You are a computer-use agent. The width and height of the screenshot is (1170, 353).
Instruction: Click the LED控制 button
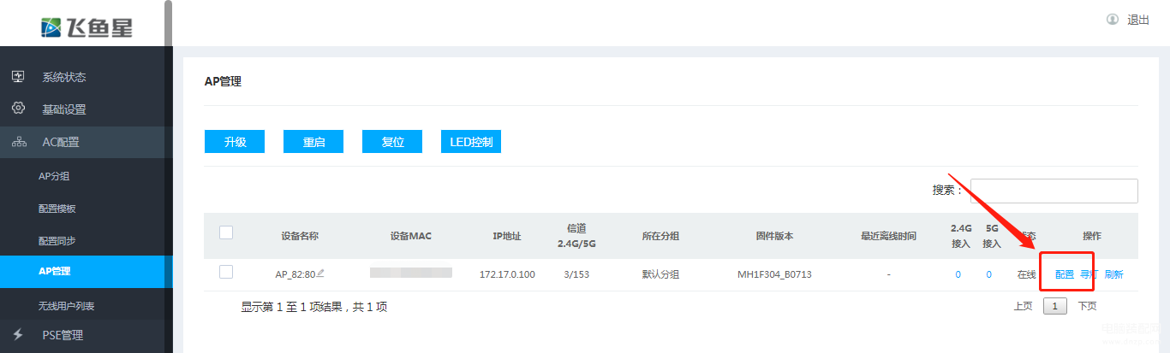tap(471, 142)
